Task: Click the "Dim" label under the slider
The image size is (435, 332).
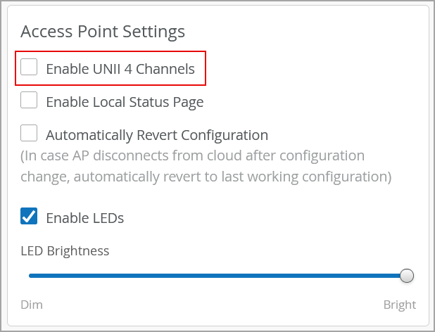Action: [x=32, y=305]
